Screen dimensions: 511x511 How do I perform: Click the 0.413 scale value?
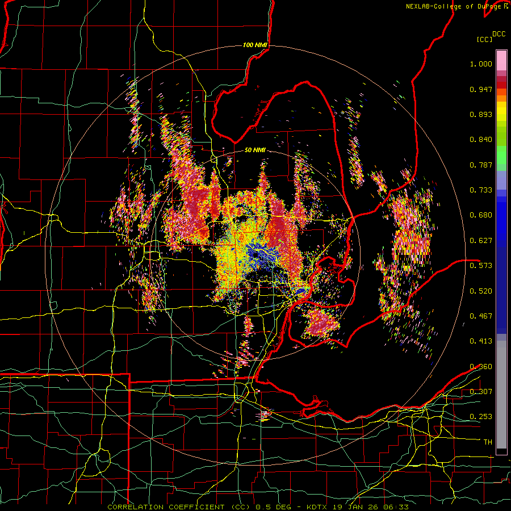(481, 341)
